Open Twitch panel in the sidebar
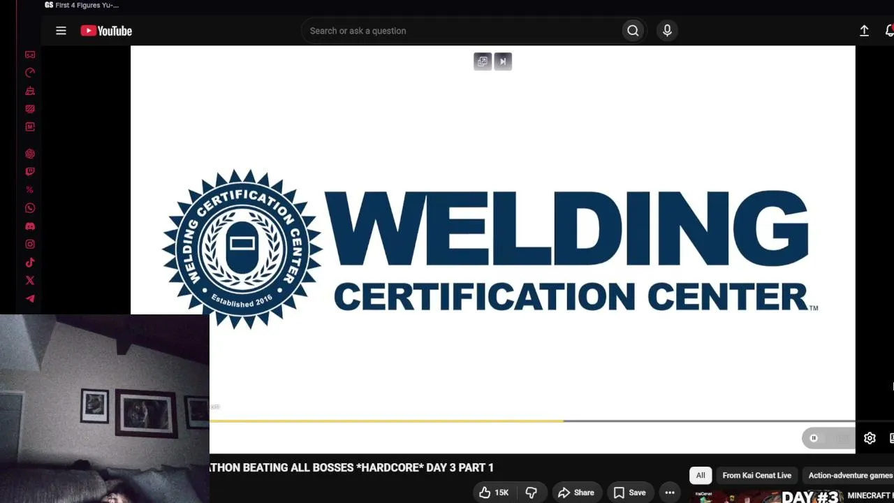The height and width of the screenshot is (503, 894). point(30,172)
